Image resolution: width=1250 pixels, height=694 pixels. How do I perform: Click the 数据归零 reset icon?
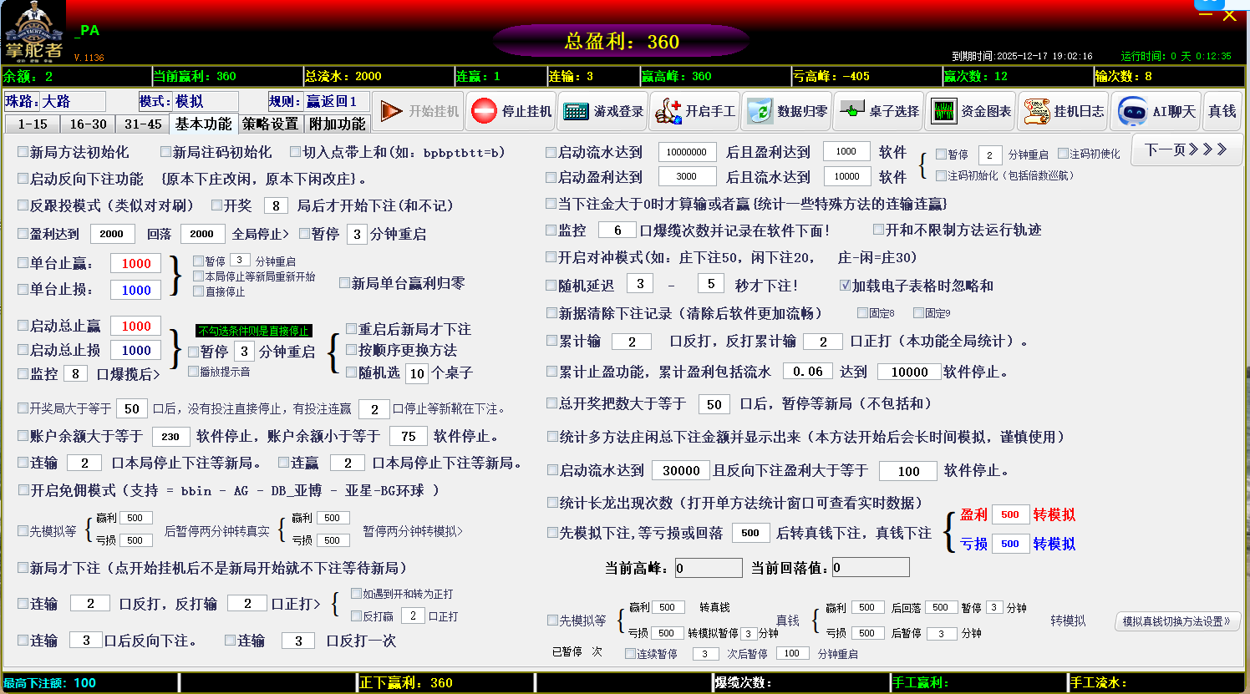pos(760,111)
